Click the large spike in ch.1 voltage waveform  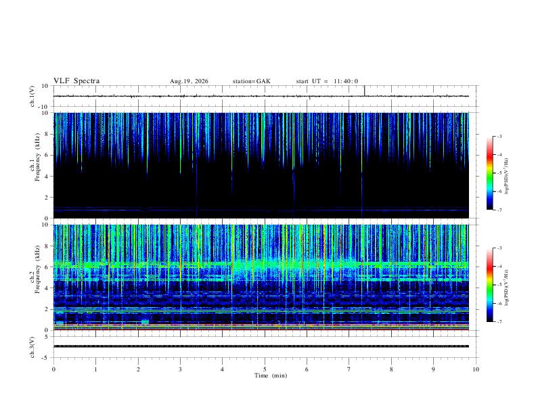365,91
